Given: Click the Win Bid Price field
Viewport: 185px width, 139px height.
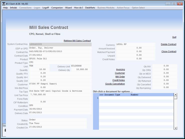Looking at the screenshot, I should click(60, 87).
